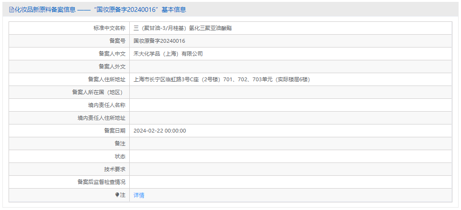Click the 技术要求 row label
The width and height of the screenshot is (461, 210).
tap(115, 169)
